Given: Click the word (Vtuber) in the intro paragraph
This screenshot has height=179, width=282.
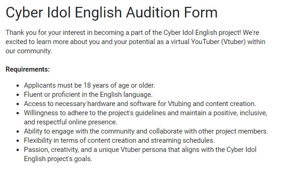Looking at the screenshot, I should pos(233,42).
